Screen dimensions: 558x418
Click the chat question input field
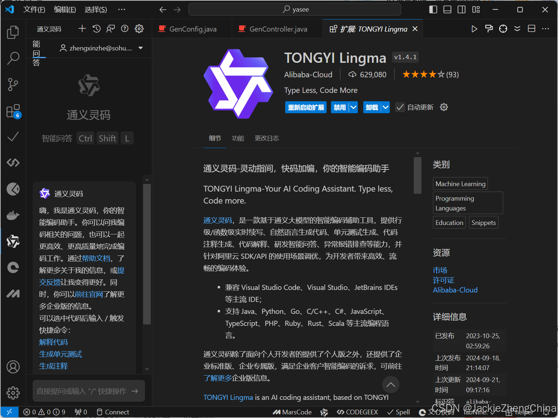tap(89, 391)
